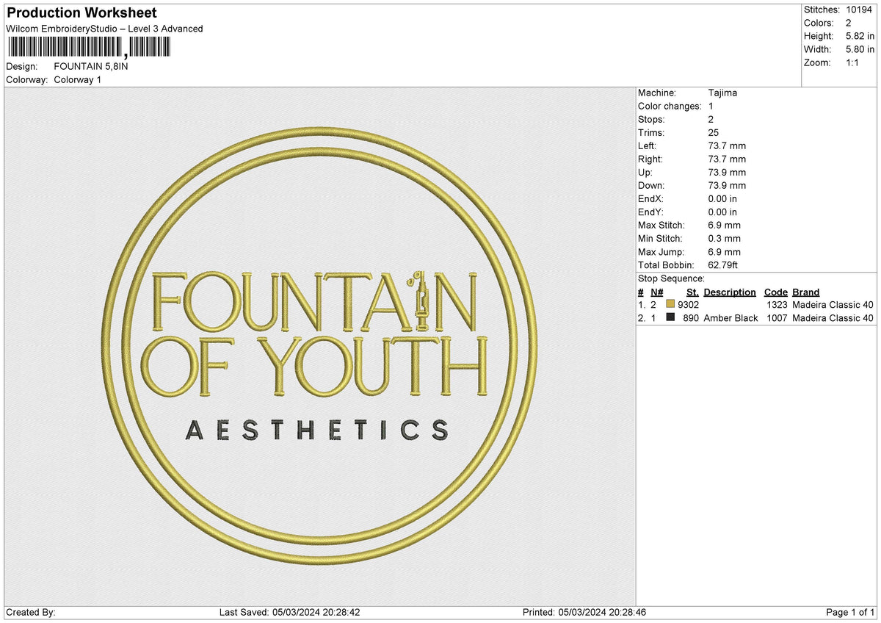Click thread code '1323'

[777, 304]
